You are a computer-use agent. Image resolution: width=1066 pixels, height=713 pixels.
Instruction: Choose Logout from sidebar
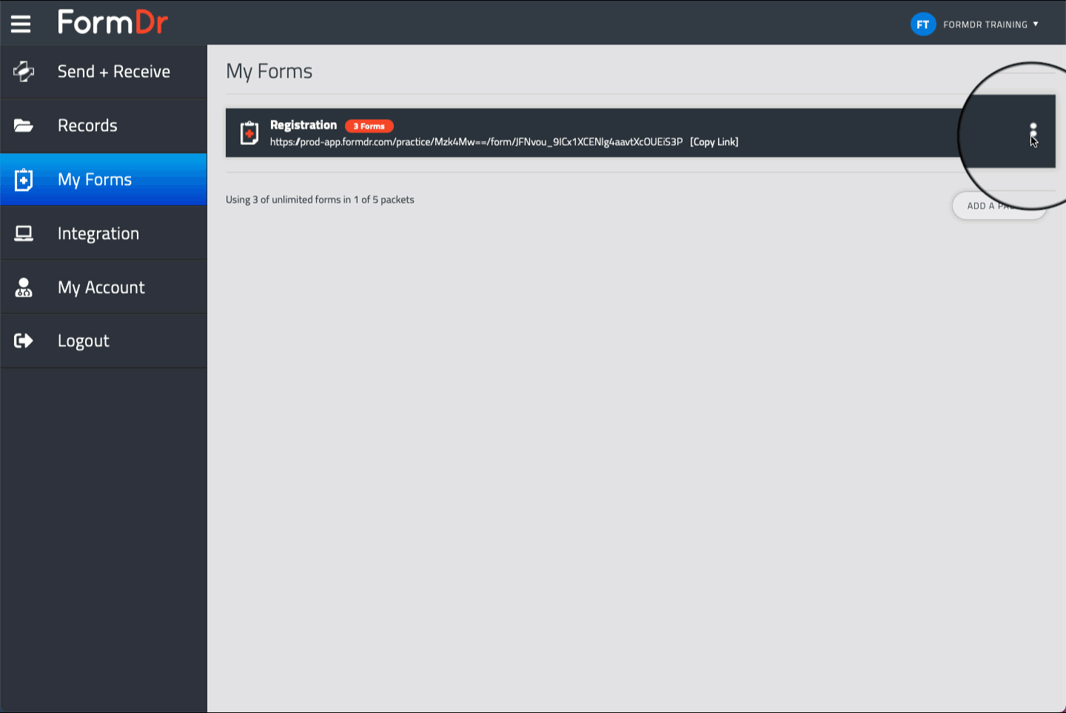(104, 341)
